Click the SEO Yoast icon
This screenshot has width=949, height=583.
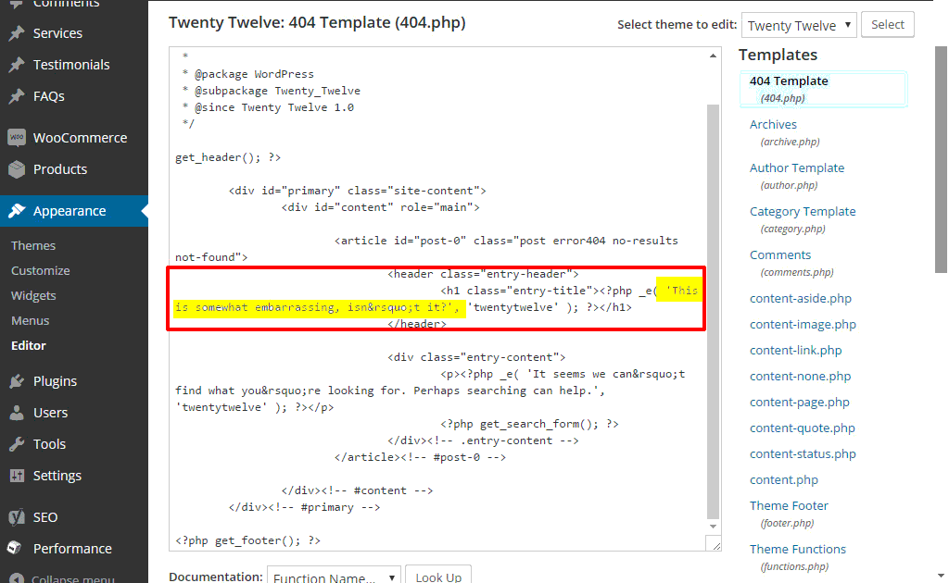coord(17,517)
